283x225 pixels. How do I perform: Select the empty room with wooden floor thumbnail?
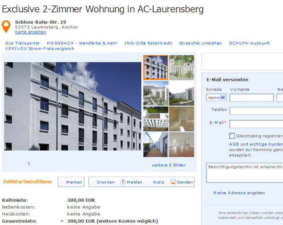pyautogui.click(x=181, y=145)
